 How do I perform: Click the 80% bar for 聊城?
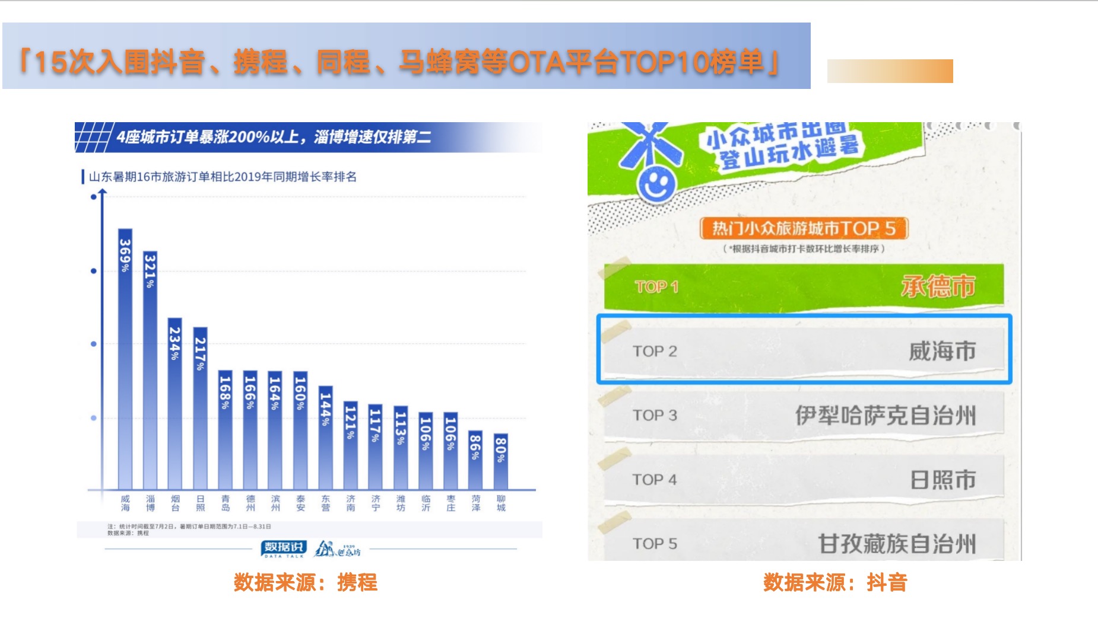[501, 461]
